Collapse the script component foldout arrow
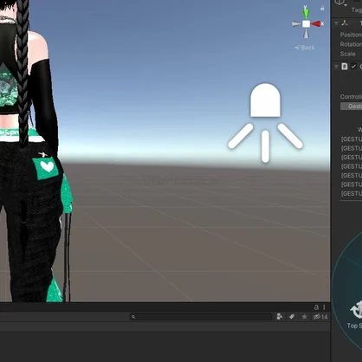 336,67
